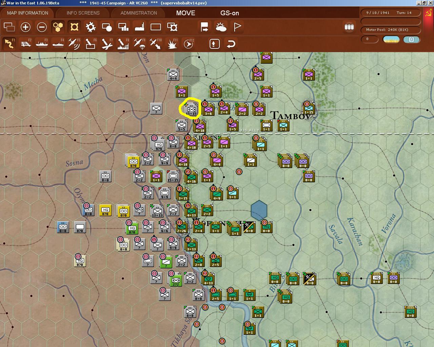Toggle the highlighted enemy hexes button
Viewport: 434px width, 347px height.
click(x=74, y=27)
